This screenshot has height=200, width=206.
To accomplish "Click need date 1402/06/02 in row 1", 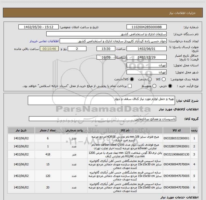I will click(x=21, y=138).
